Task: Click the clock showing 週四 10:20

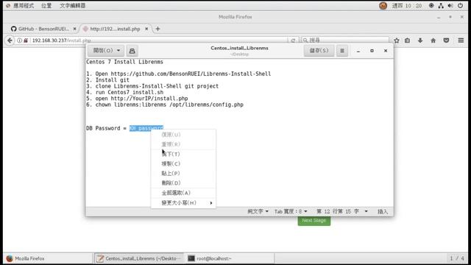Action: (407, 6)
